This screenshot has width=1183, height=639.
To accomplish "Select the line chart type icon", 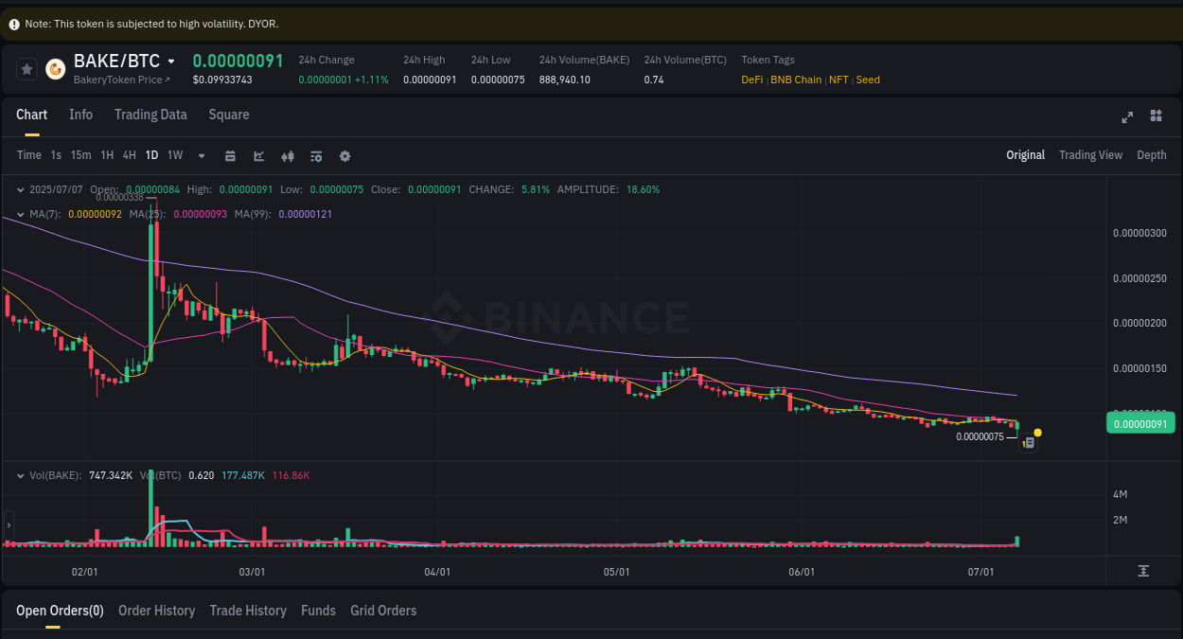I will [x=258, y=155].
